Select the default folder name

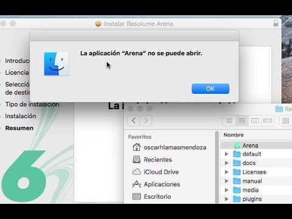[x=252, y=154]
